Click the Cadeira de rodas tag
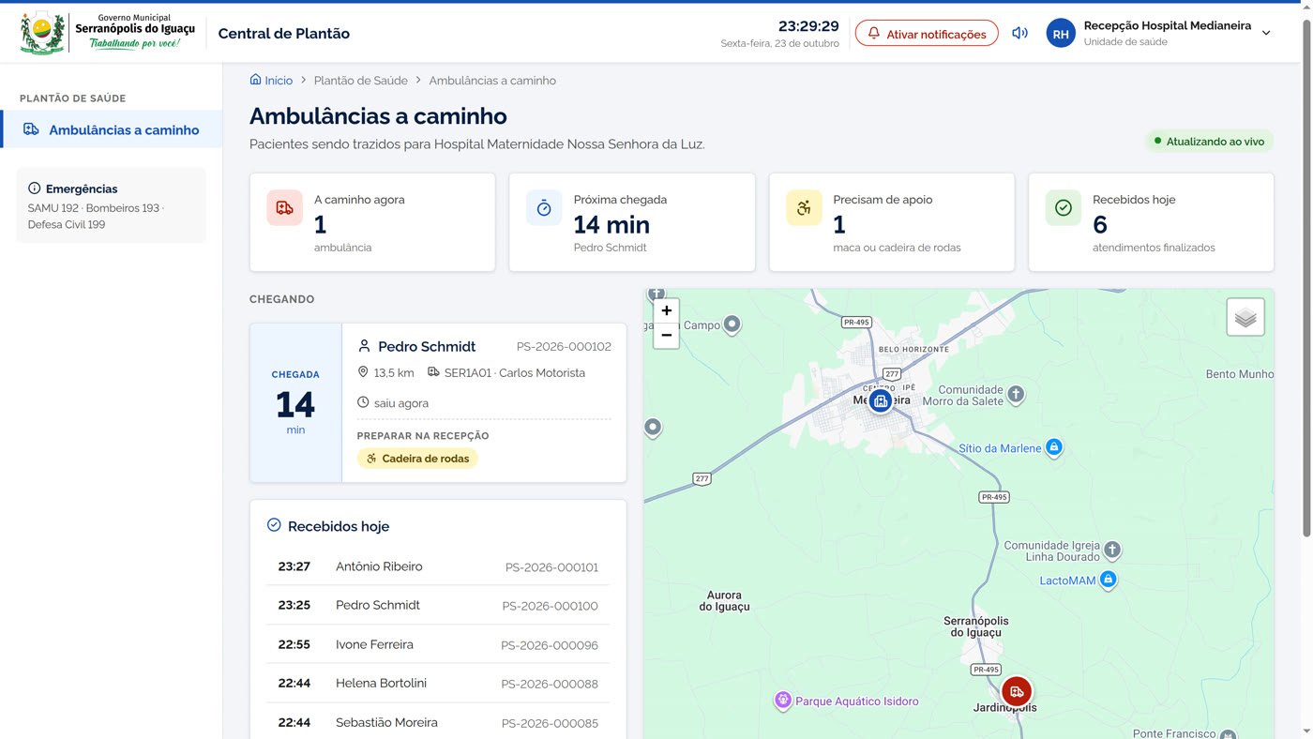Viewport: 1313px width, 739px height. [417, 459]
